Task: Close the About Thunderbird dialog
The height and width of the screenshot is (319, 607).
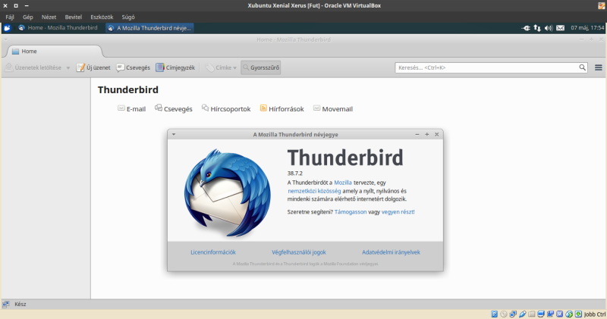Action: [x=437, y=134]
